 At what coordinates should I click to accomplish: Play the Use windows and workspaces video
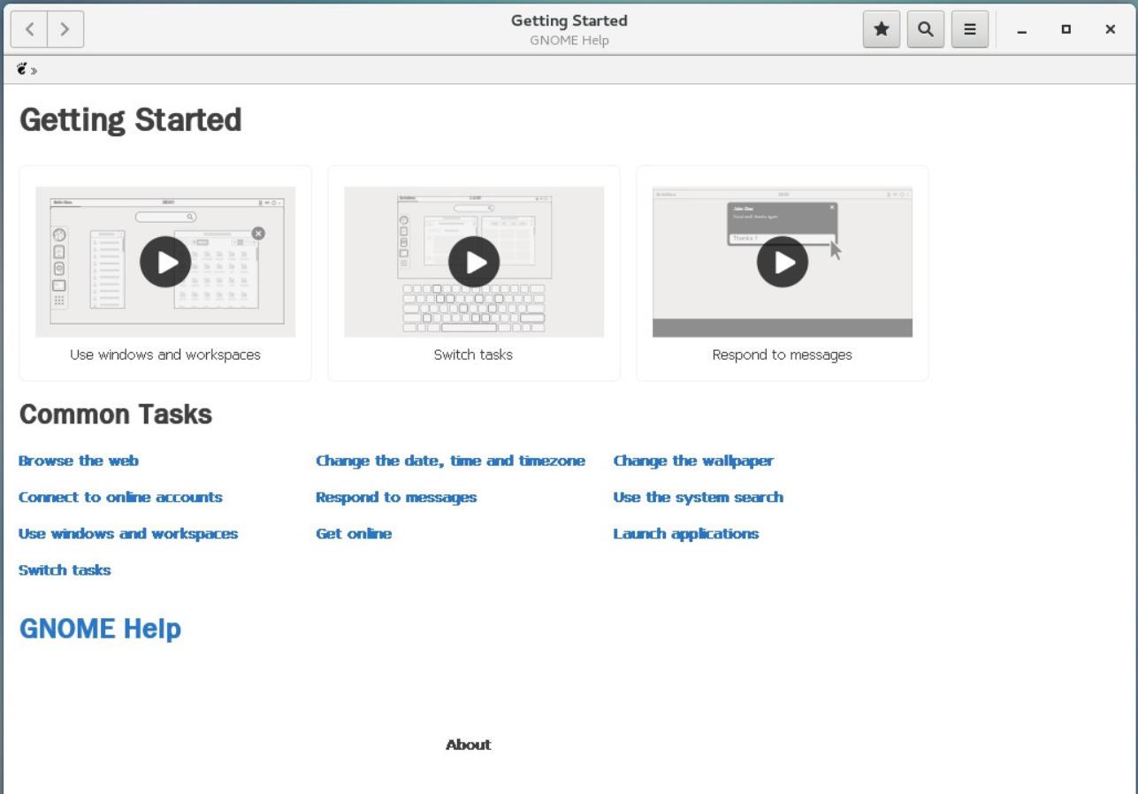pos(165,262)
